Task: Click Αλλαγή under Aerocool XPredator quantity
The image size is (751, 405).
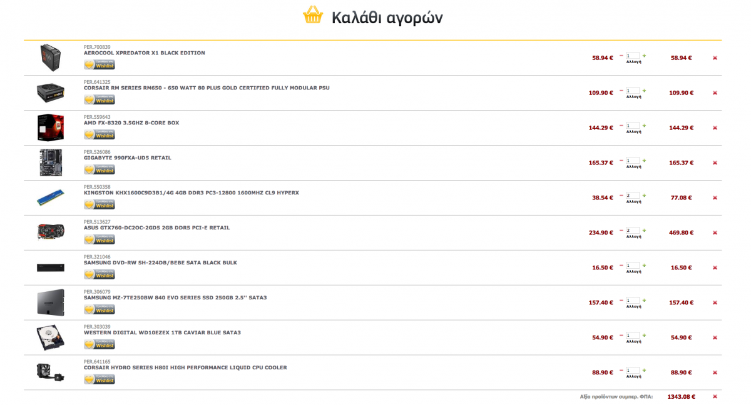Action: coord(633,62)
